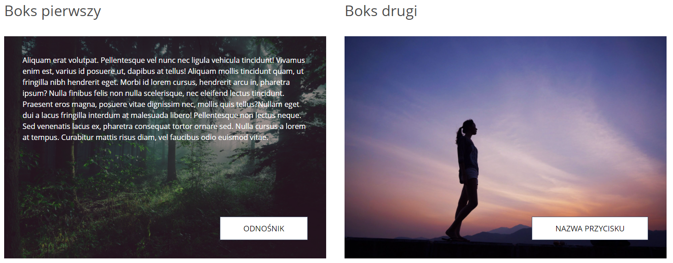This screenshot has height=263, width=673.
Task: Click the ODNOŚNIK button
Action: coord(264,229)
